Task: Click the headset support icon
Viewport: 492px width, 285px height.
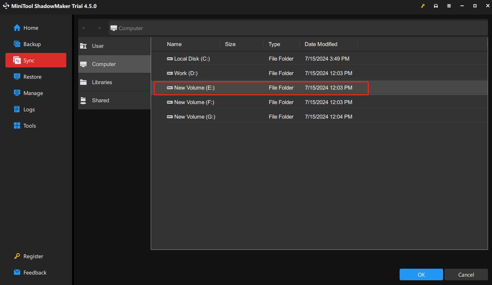Action: pos(436,6)
